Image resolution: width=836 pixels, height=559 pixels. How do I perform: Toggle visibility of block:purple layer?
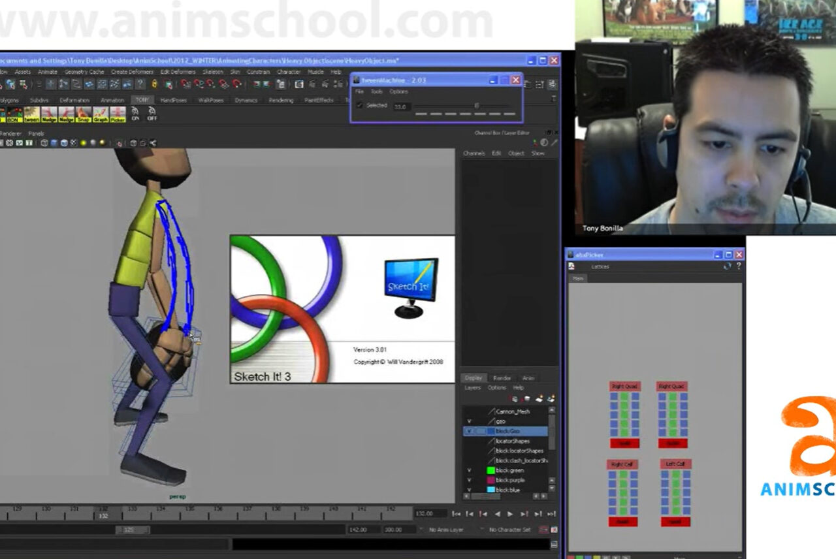click(469, 480)
